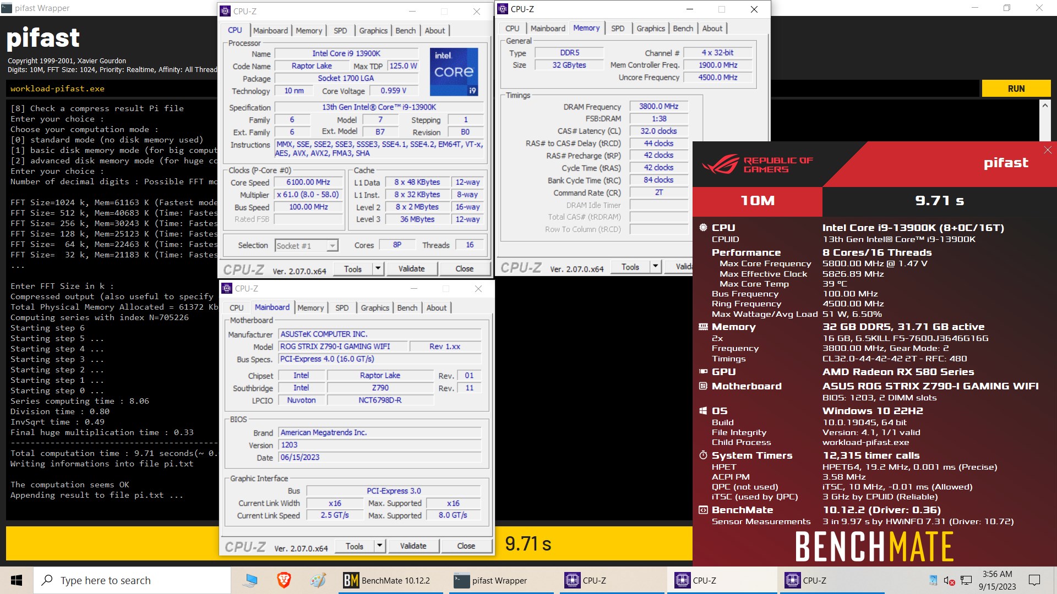Click Tools button in the Memory window

pyautogui.click(x=630, y=267)
